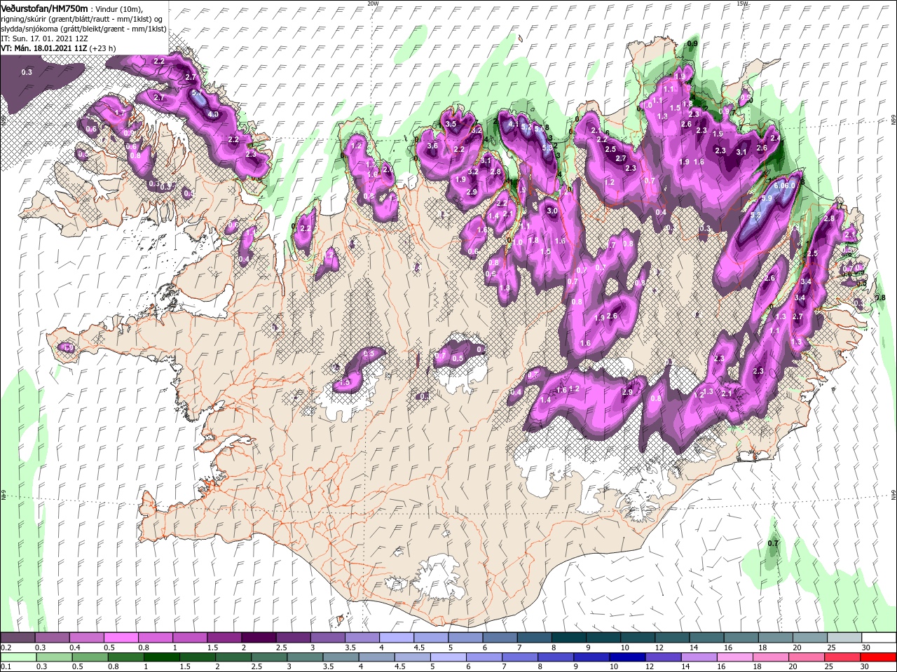Select the 'rigning/skúrir' legend description line

pos(82,19)
